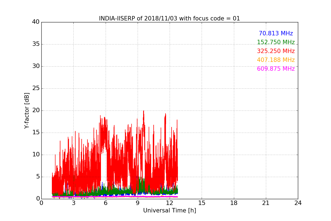Select the 407.188 MHz legend entry

click(276, 60)
